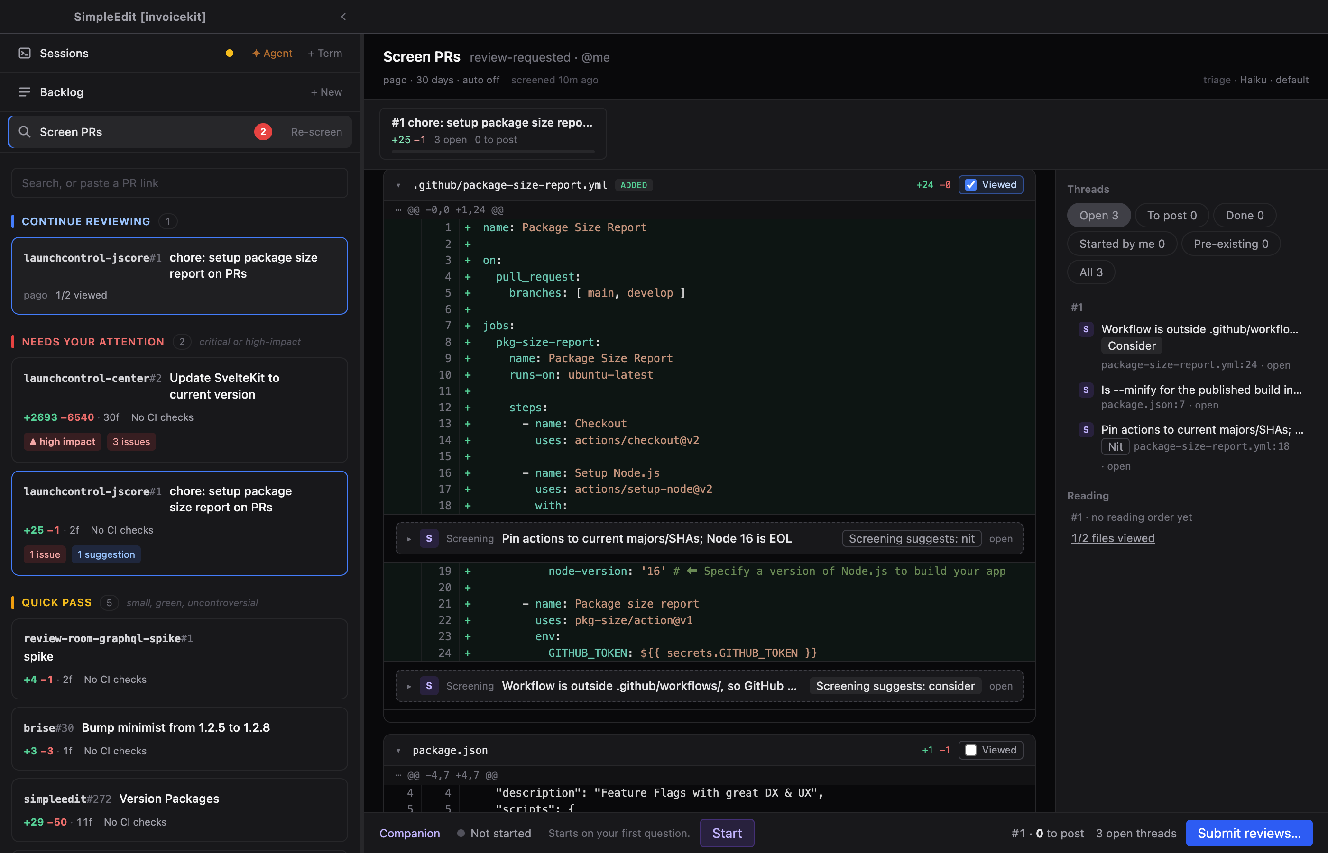The width and height of the screenshot is (1328, 853).
Task: Select the To post 0 threads filter
Action: tap(1171, 216)
